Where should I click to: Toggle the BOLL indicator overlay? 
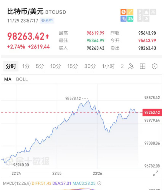(22, 79)
